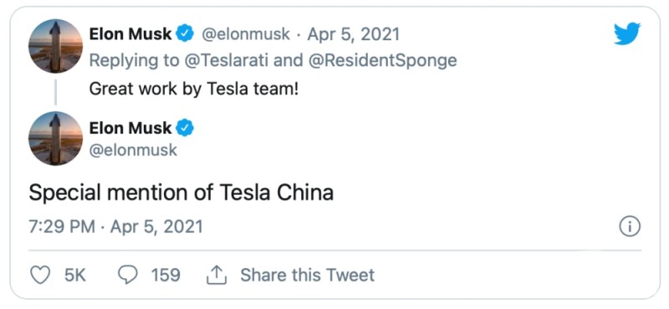Click 'Special mention of Tesla China' tweet text

click(x=181, y=193)
